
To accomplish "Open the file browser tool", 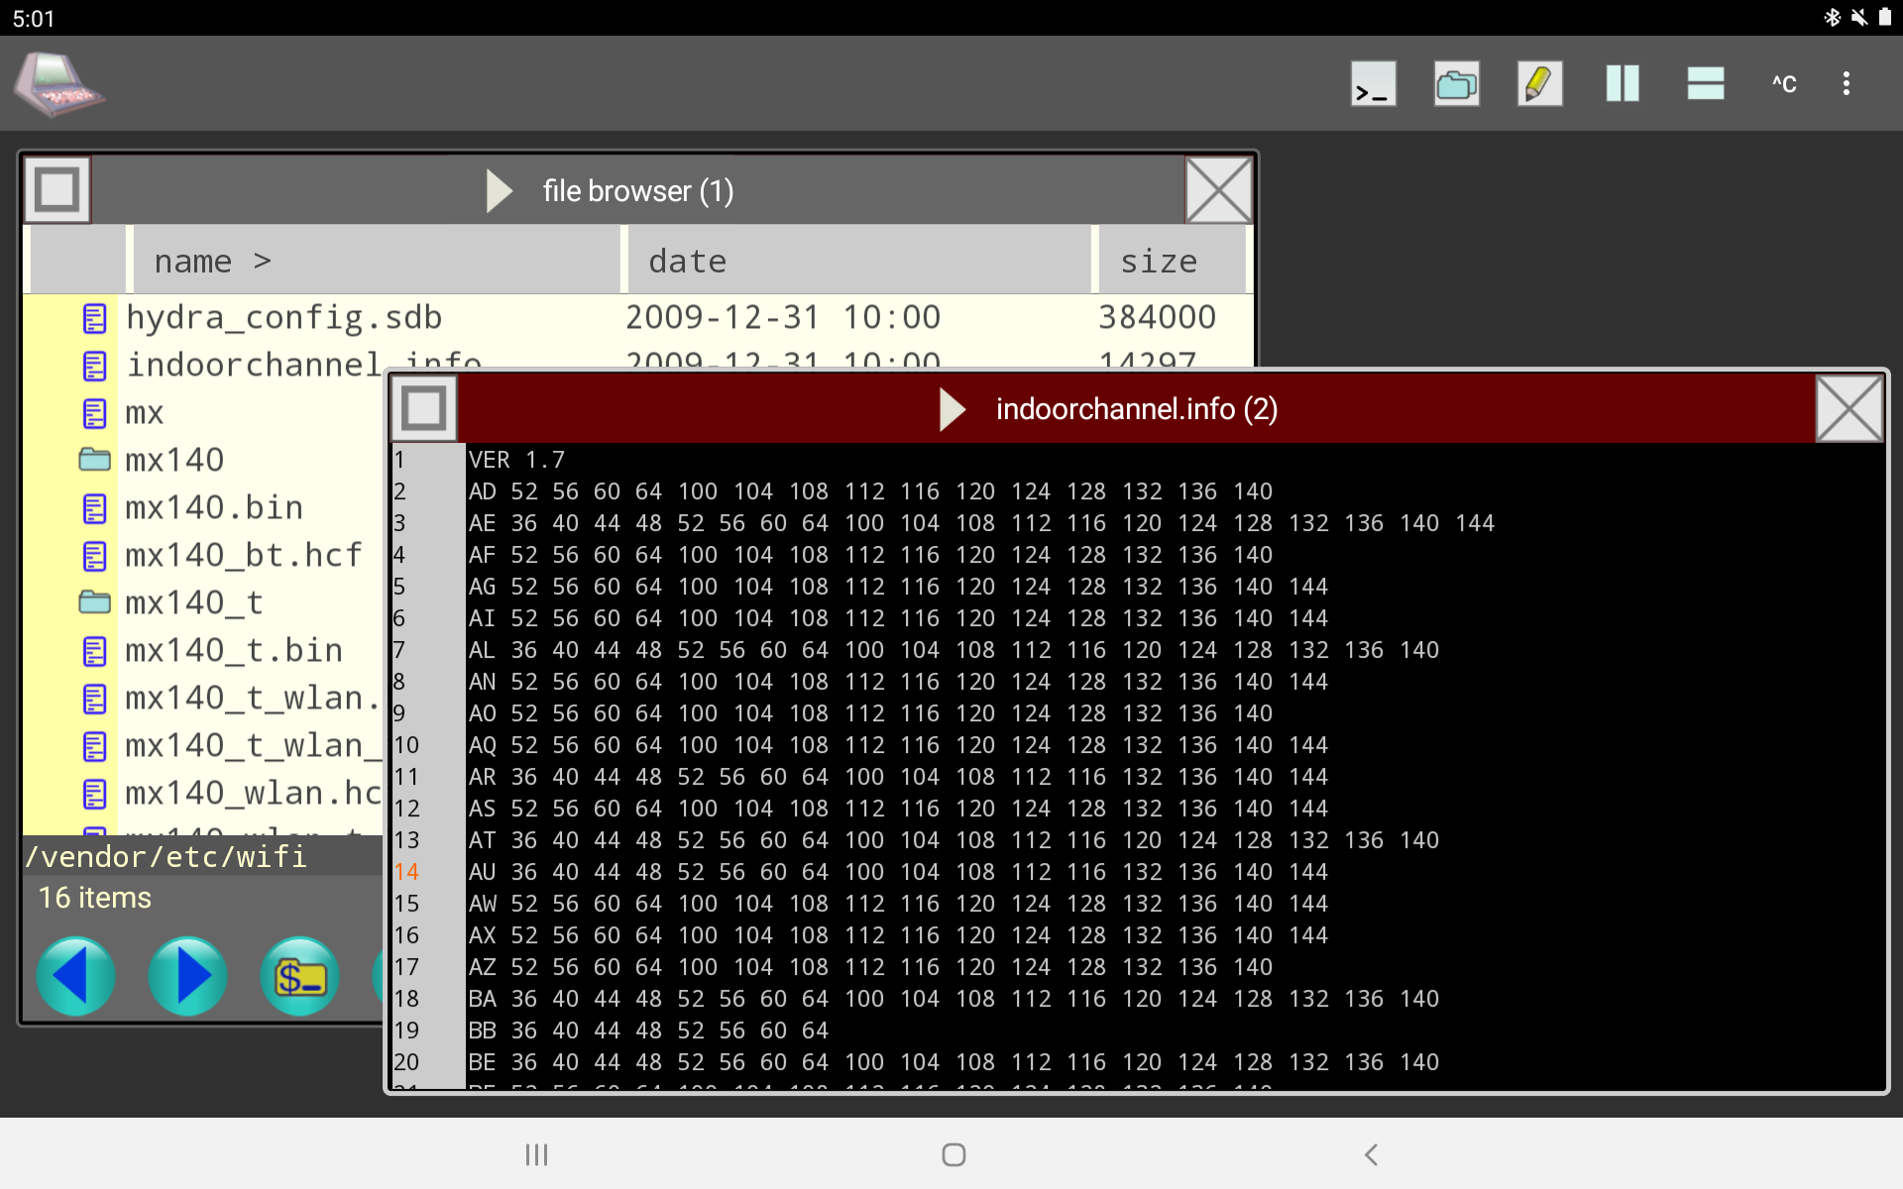I will pyautogui.click(x=1455, y=83).
